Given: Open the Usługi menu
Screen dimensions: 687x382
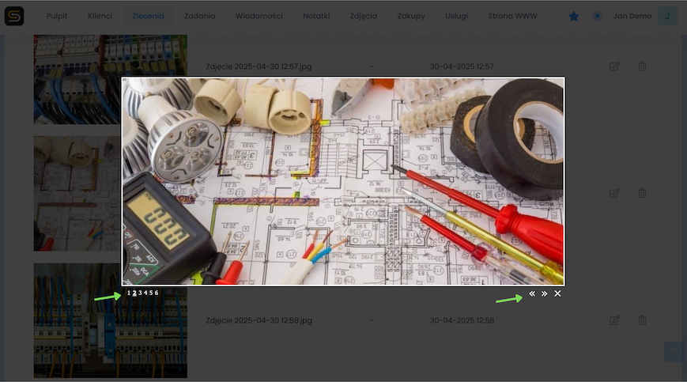Looking at the screenshot, I should (456, 16).
